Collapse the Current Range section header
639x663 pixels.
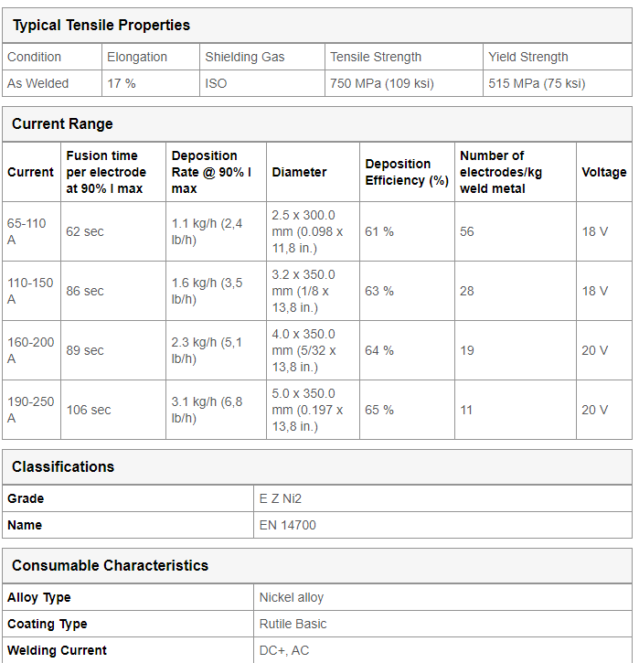coord(317,124)
